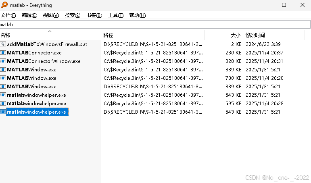This screenshot has height=183, width=311.
Task: Click the 2025/11/4 20:31 date cell
Action: [264, 61]
